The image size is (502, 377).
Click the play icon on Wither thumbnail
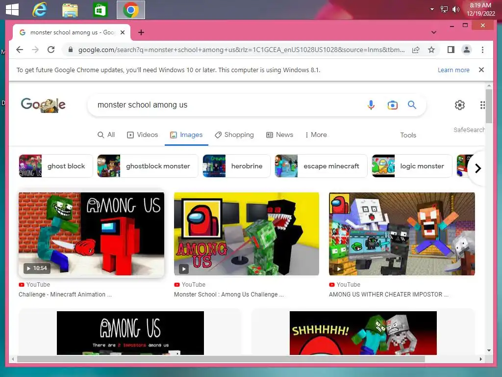[339, 269]
